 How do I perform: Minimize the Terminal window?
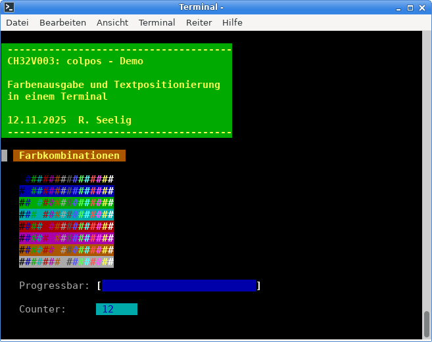(397, 7)
